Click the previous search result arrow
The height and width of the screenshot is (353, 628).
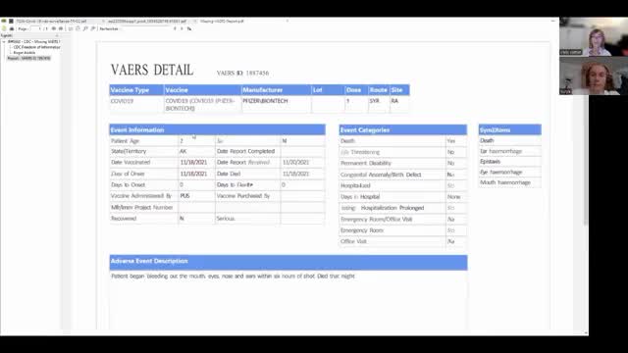tap(175, 28)
